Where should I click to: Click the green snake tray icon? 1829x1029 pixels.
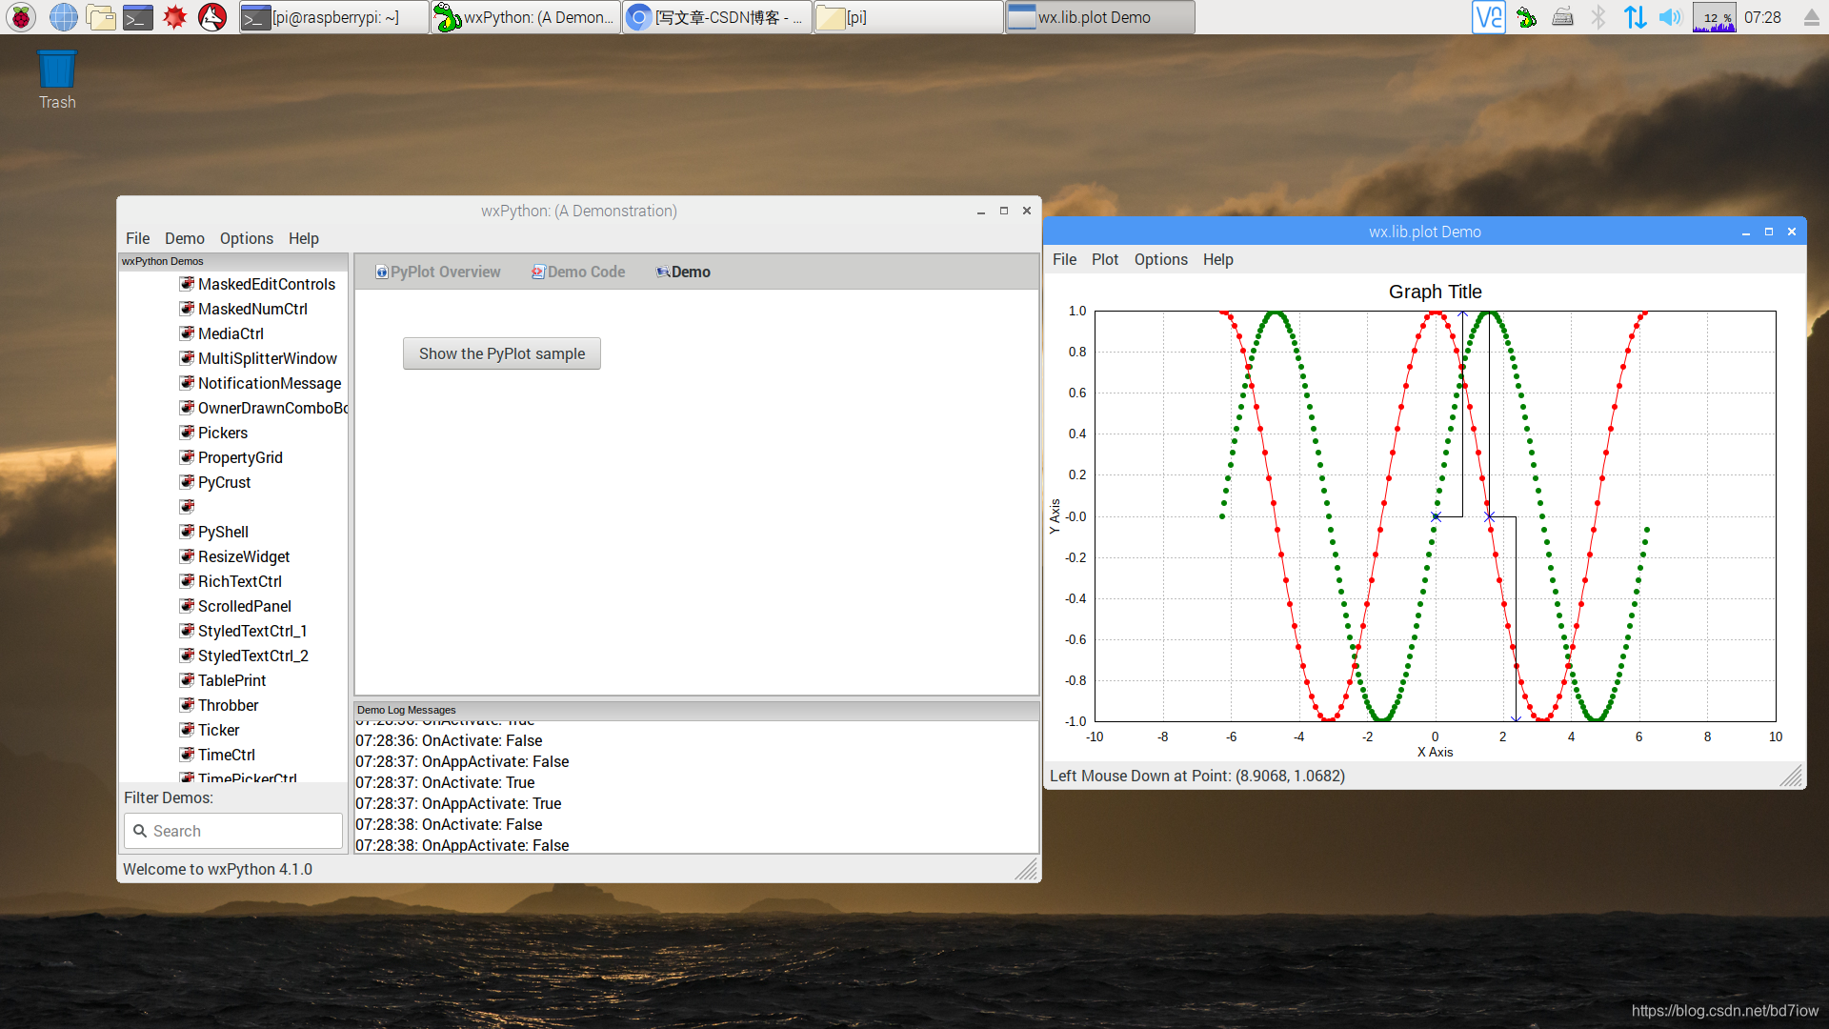pyautogui.click(x=1526, y=17)
